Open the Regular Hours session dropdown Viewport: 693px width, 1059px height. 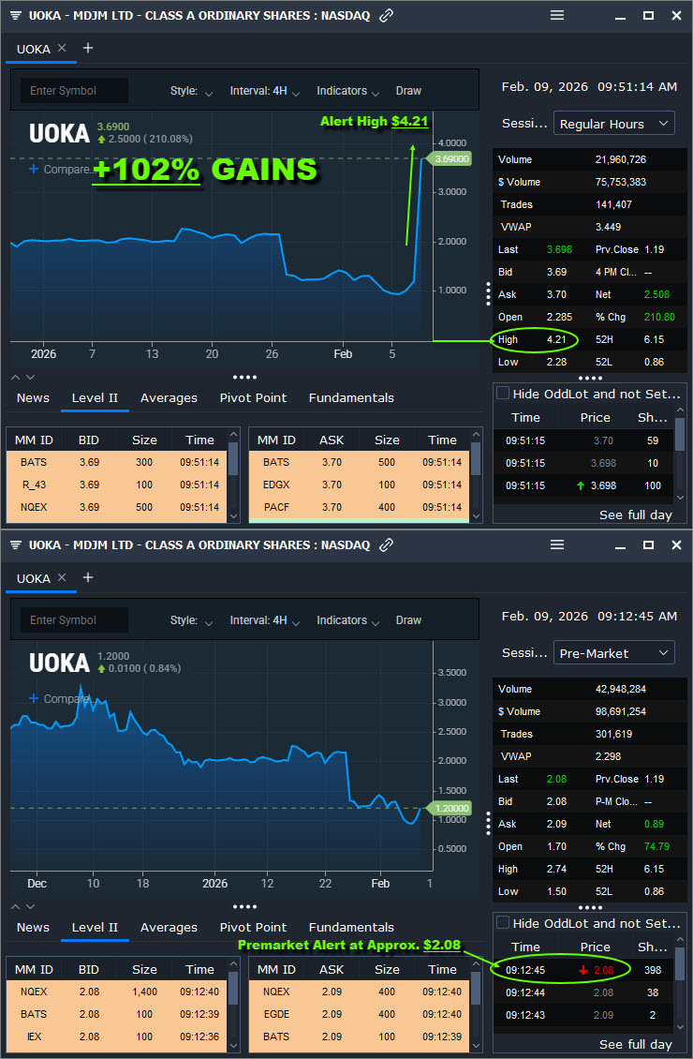(x=614, y=124)
